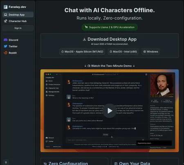Click the Own Your Data heading icon
The height and width of the screenshot is (165, 184).
(x=116, y=163)
